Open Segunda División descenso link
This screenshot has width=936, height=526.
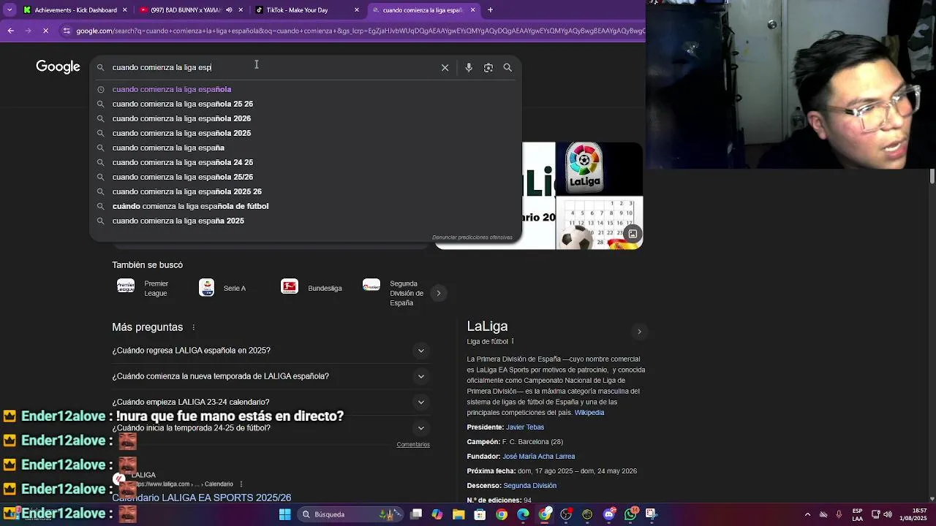tap(529, 486)
